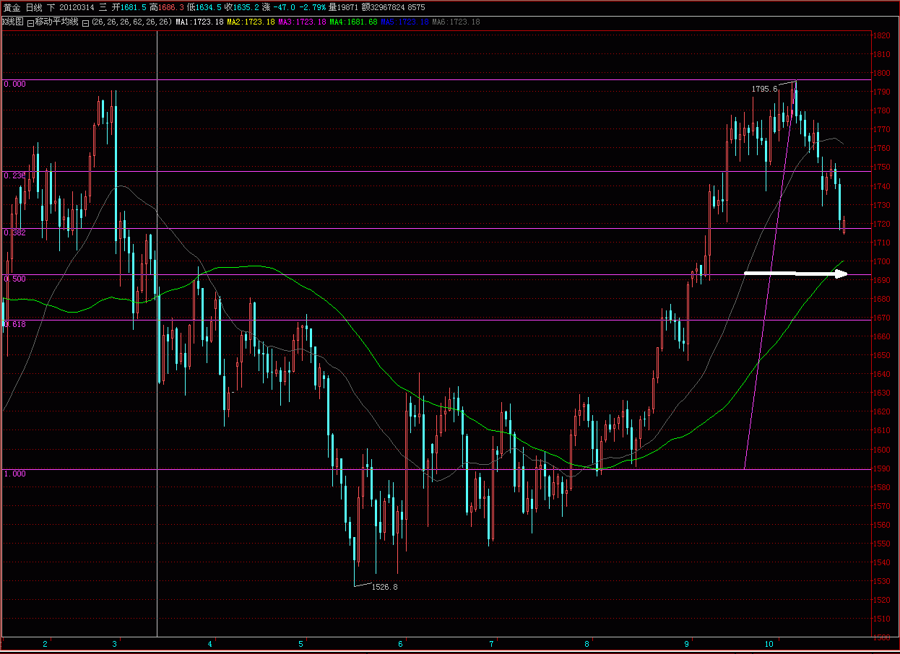Viewport: 900px width, 654px height.
Task: Select Fibonacci level label 0.618
Action: click(14, 324)
